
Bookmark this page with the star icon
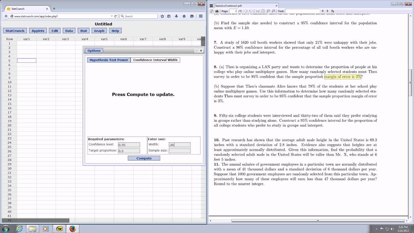click(x=162, y=16)
